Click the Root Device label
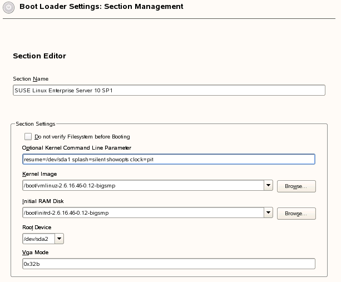Screen dimensions: 341x282 click(x=37, y=227)
